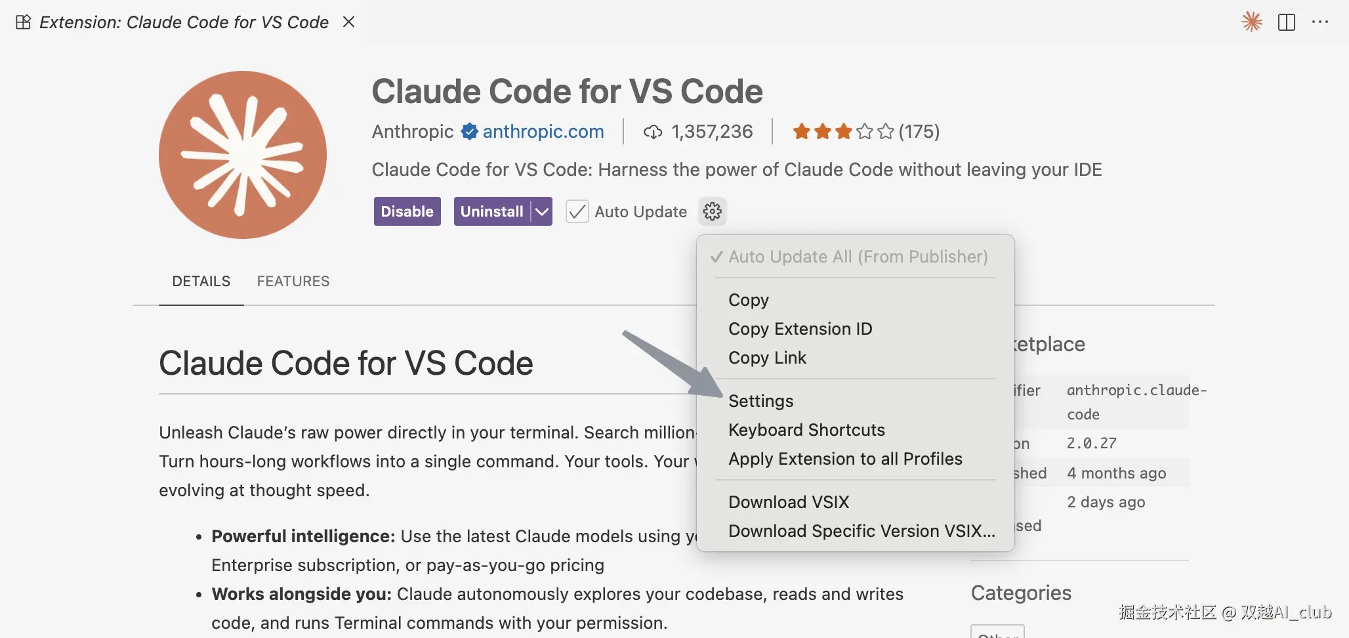Click the extension manage gear icon
1349x638 pixels.
tap(712, 211)
